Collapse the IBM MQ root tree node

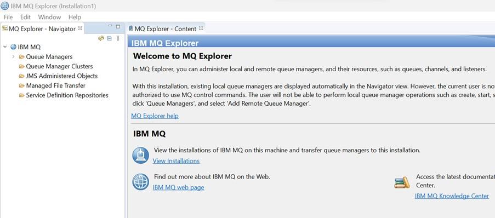click(x=5, y=47)
